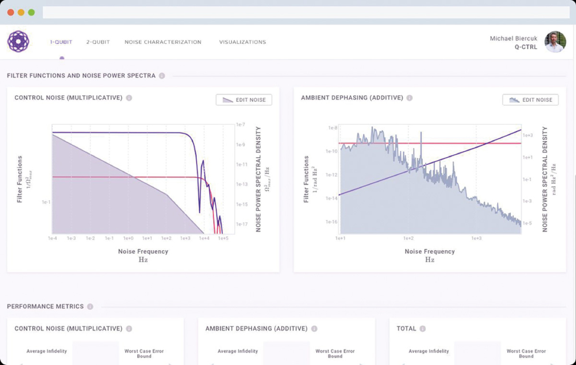This screenshot has height=365, width=576.
Task: Click Michael Biercuk's profile photo
Action: (x=555, y=42)
